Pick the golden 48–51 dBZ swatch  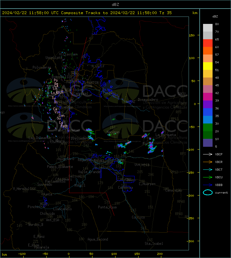[x=208, y=74]
